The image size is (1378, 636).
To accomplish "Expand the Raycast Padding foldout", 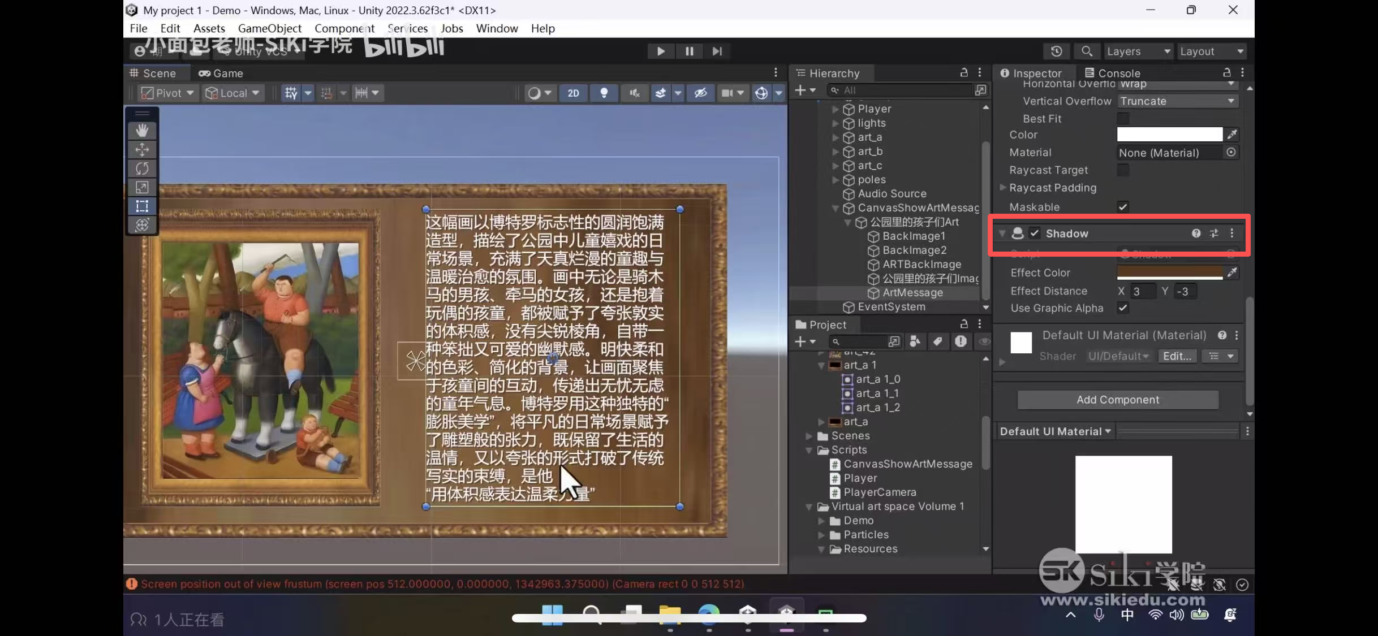I will click(x=1003, y=188).
